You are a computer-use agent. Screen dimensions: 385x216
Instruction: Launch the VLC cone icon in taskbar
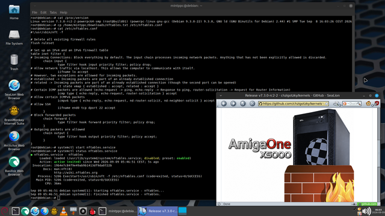coord(64,211)
